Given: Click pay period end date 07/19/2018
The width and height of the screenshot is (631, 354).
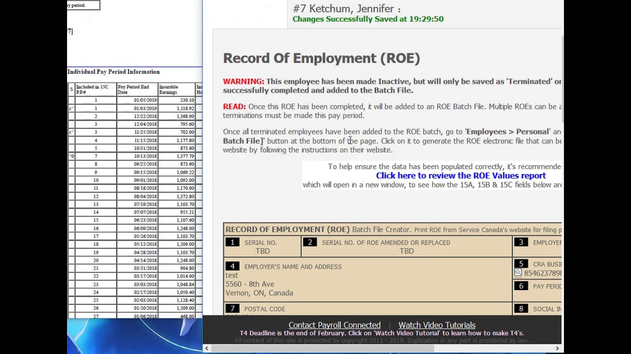Looking at the screenshot, I should pos(145,205).
